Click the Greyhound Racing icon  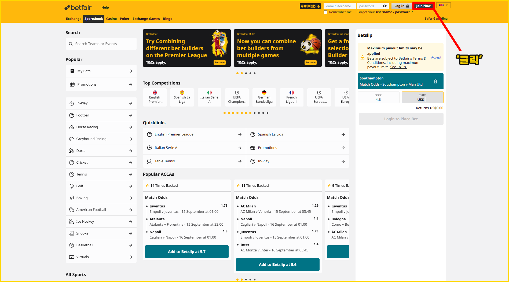point(72,139)
